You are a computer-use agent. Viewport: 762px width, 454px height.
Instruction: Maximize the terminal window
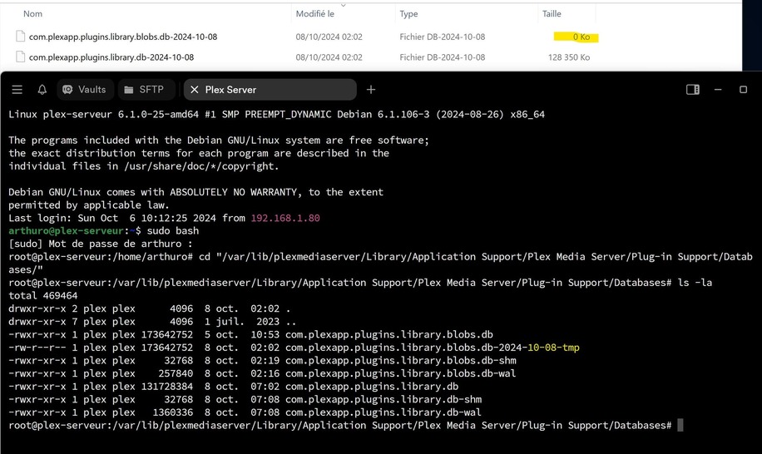pyautogui.click(x=744, y=90)
